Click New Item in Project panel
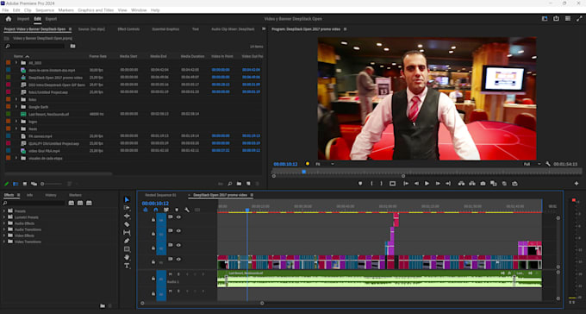Screen dimensions: 586x314 [248, 184]
